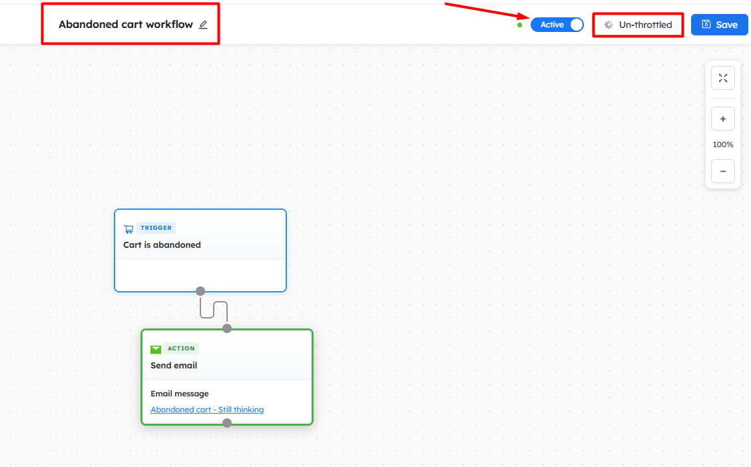Image resolution: width=751 pixels, height=467 pixels.
Task: Click the blue TRIGGER badge
Action: [x=156, y=228]
